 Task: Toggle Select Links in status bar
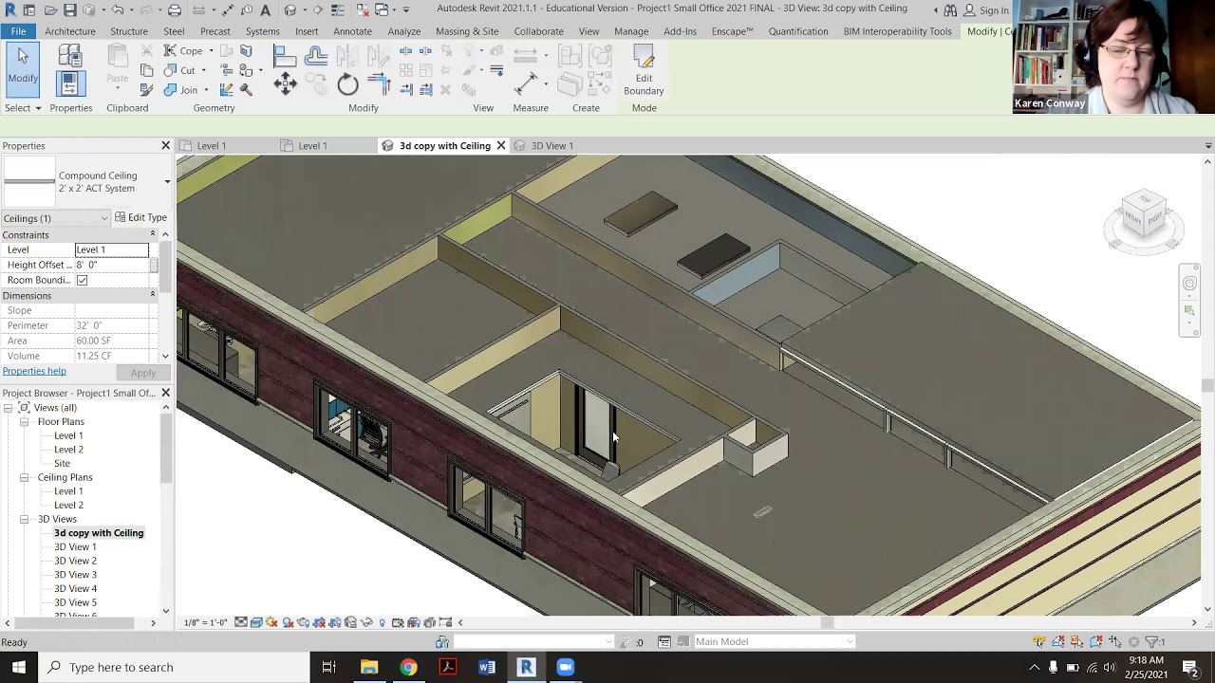click(1039, 642)
